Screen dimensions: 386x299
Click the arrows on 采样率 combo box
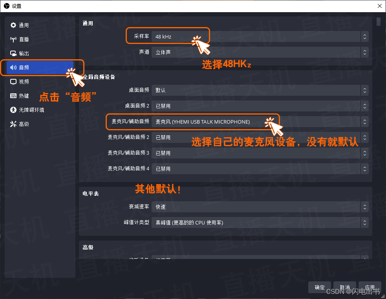364,36
